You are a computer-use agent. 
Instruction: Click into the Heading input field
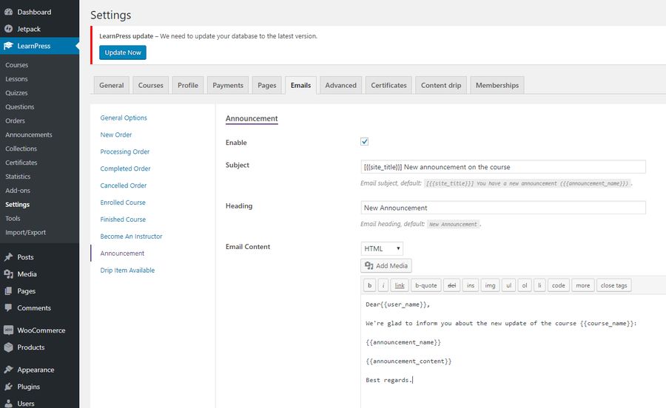[x=503, y=208]
